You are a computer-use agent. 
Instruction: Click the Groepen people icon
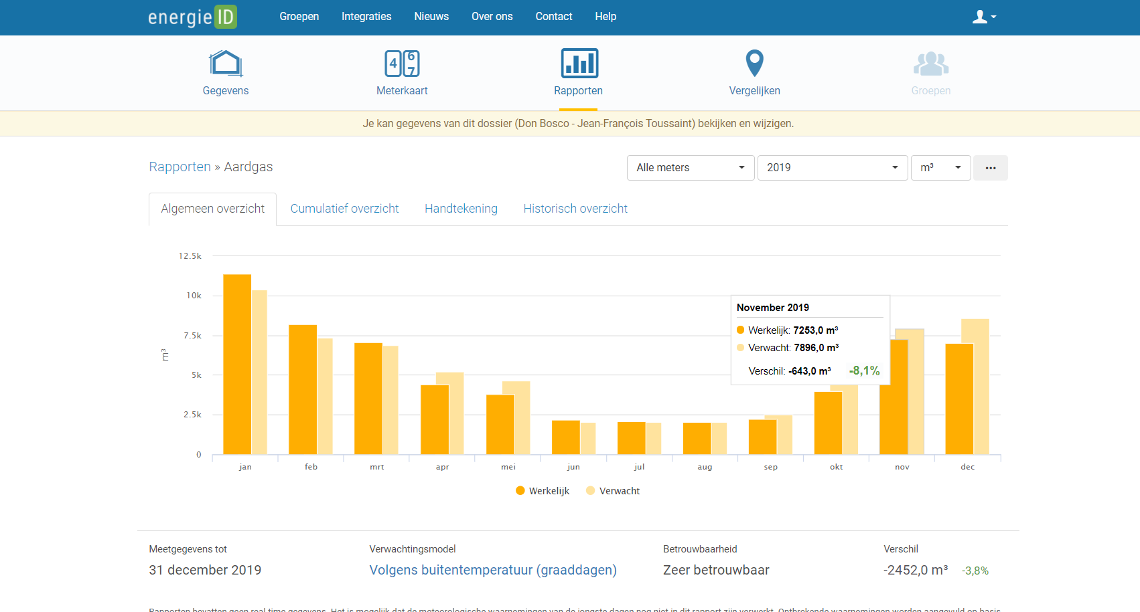pos(931,64)
